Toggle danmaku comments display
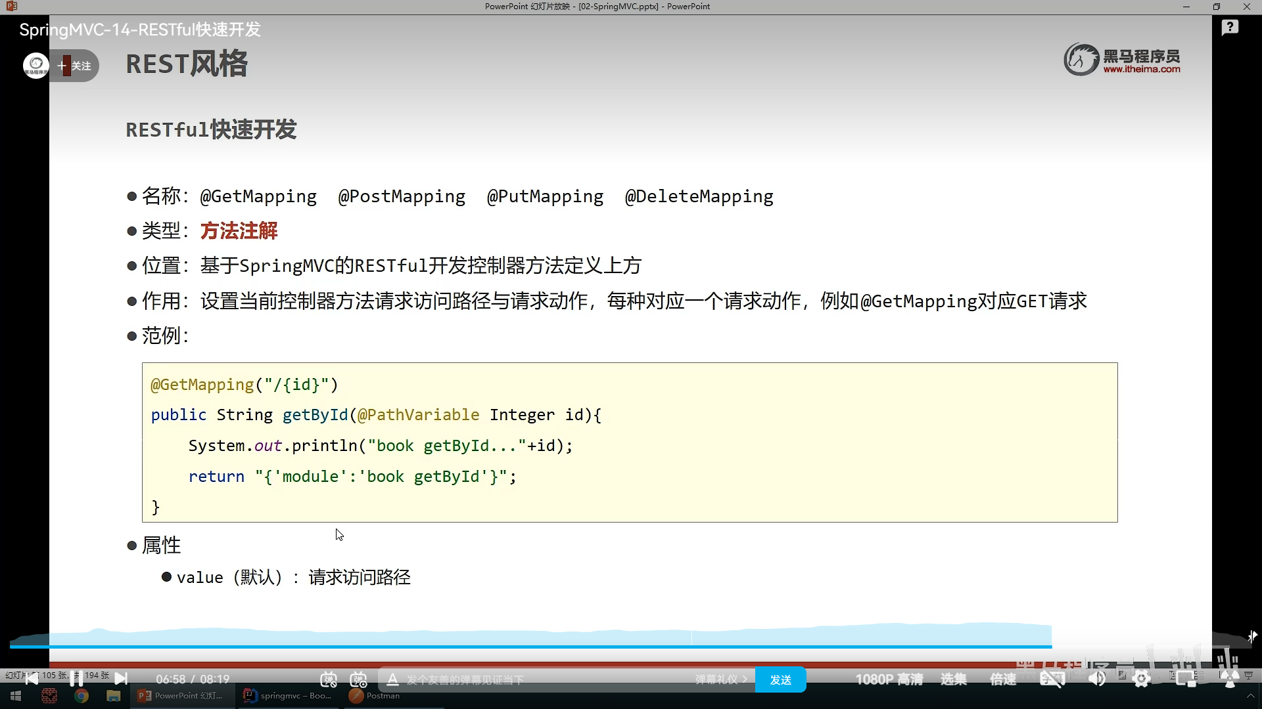 [x=329, y=679]
